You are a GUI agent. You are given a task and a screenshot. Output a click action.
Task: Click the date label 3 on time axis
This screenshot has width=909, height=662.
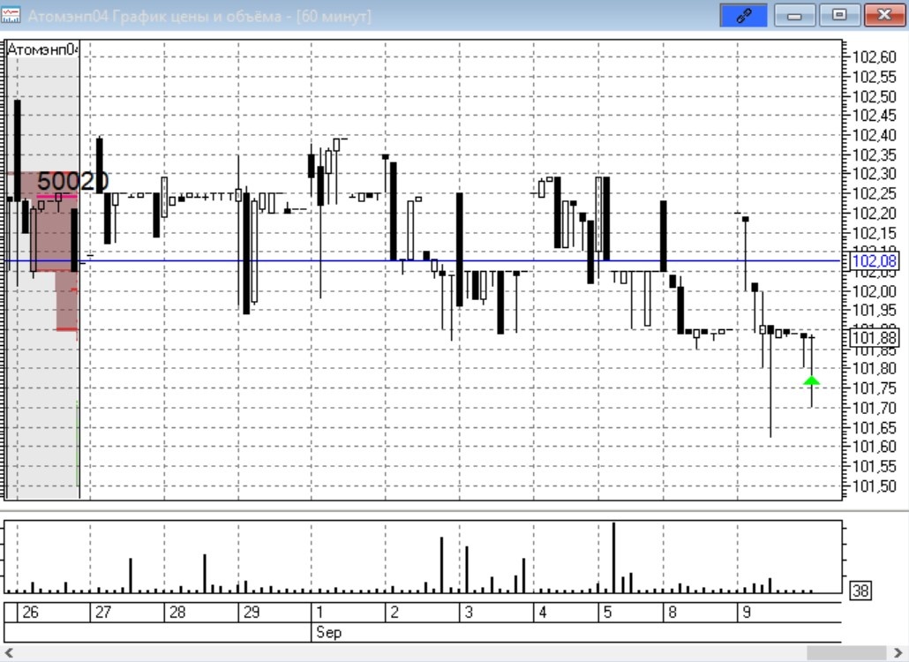[469, 613]
